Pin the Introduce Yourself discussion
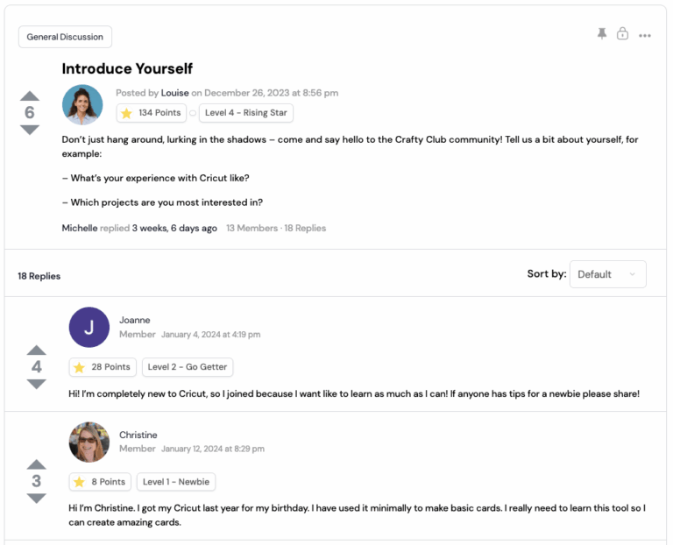 point(602,33)
